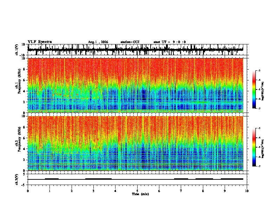Click the ch.2 "Frequency (kHz)" axis label
The height and width of the screenshot is (214, 278).
[19, 139]
